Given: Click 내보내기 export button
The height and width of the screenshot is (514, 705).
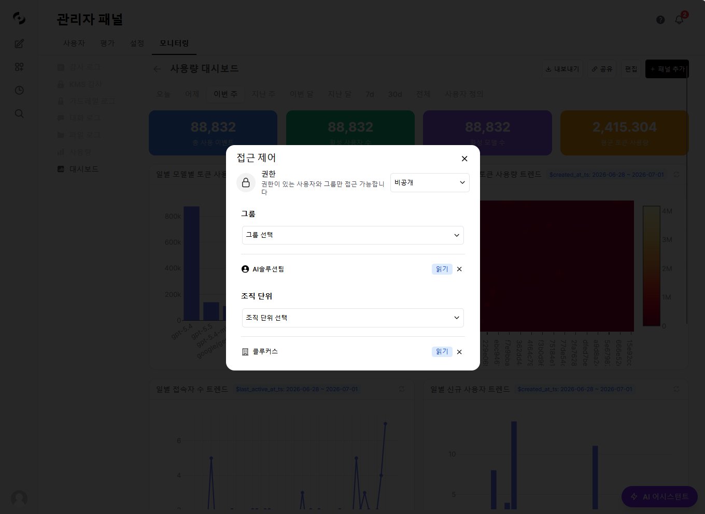Looking at the screenshot, I should click(562, 69).
